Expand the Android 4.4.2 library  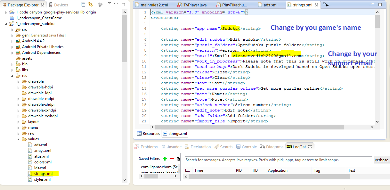[x=12, y=41]
